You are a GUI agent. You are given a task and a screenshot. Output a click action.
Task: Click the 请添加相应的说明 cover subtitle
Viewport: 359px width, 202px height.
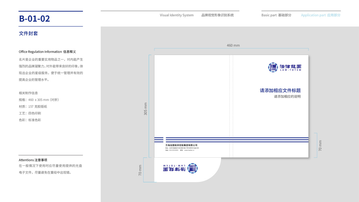(287, 97)
